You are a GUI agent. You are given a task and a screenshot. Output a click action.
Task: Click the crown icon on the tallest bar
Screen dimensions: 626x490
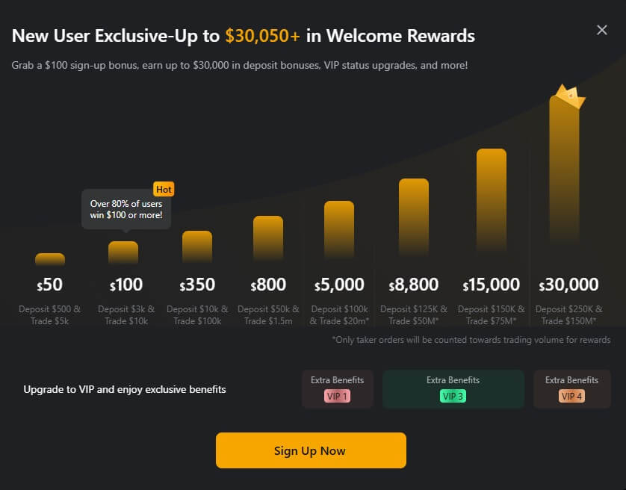pos(566,97)
